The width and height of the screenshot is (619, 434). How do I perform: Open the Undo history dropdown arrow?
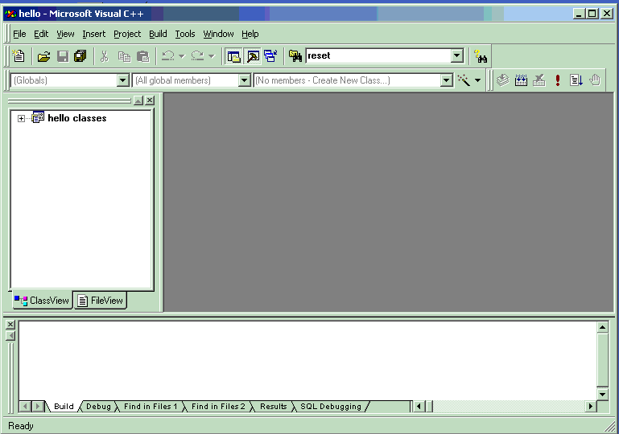click(x=182, y=56)
